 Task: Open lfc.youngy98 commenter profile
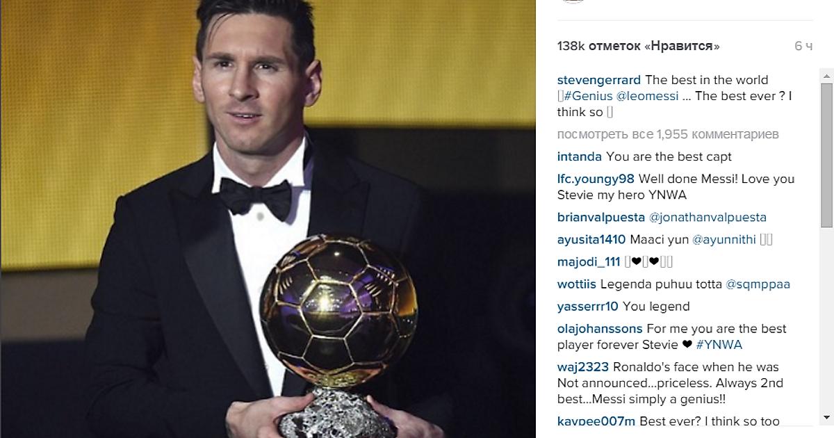coord(596,179)
